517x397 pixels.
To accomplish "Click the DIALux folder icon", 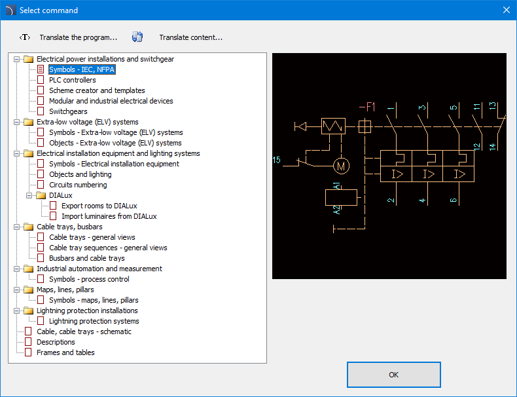I will pos(41,195).
